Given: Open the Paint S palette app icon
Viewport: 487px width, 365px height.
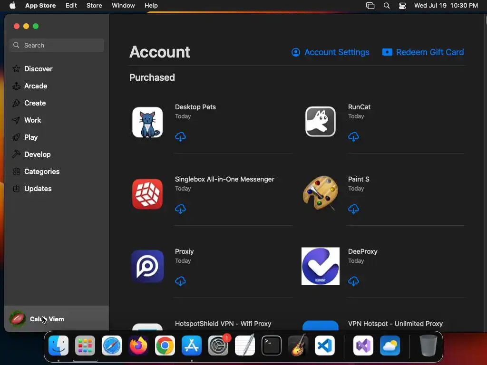Looking at the screenshot, I should 321,193.
